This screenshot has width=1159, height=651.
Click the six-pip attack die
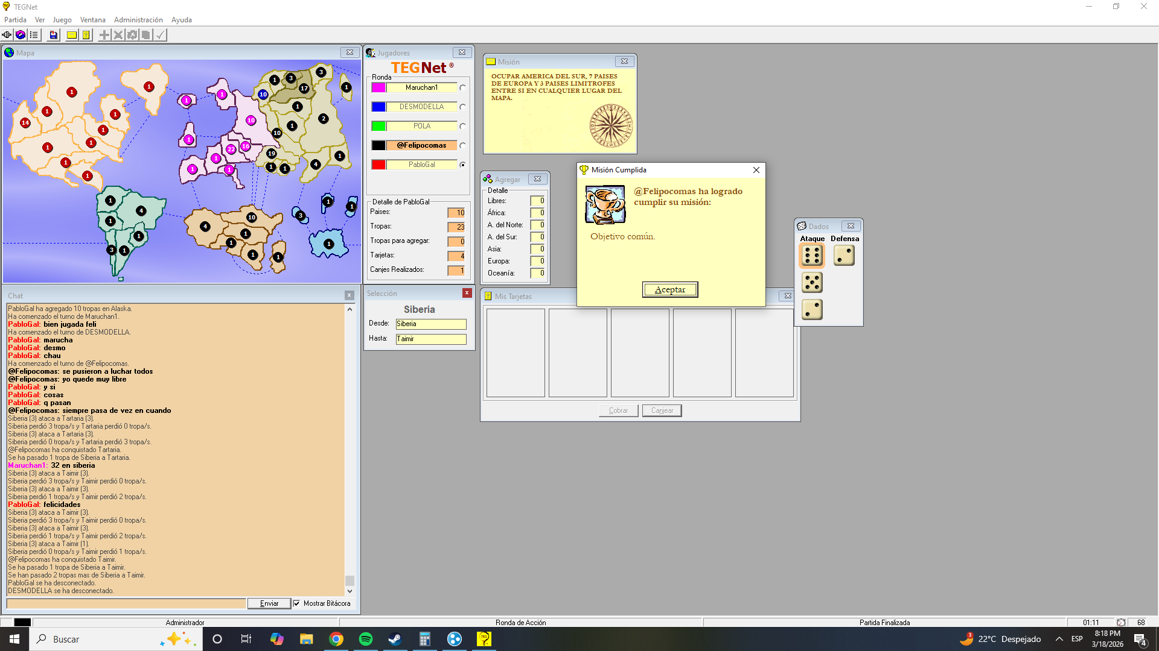click(x=812, y=256)
